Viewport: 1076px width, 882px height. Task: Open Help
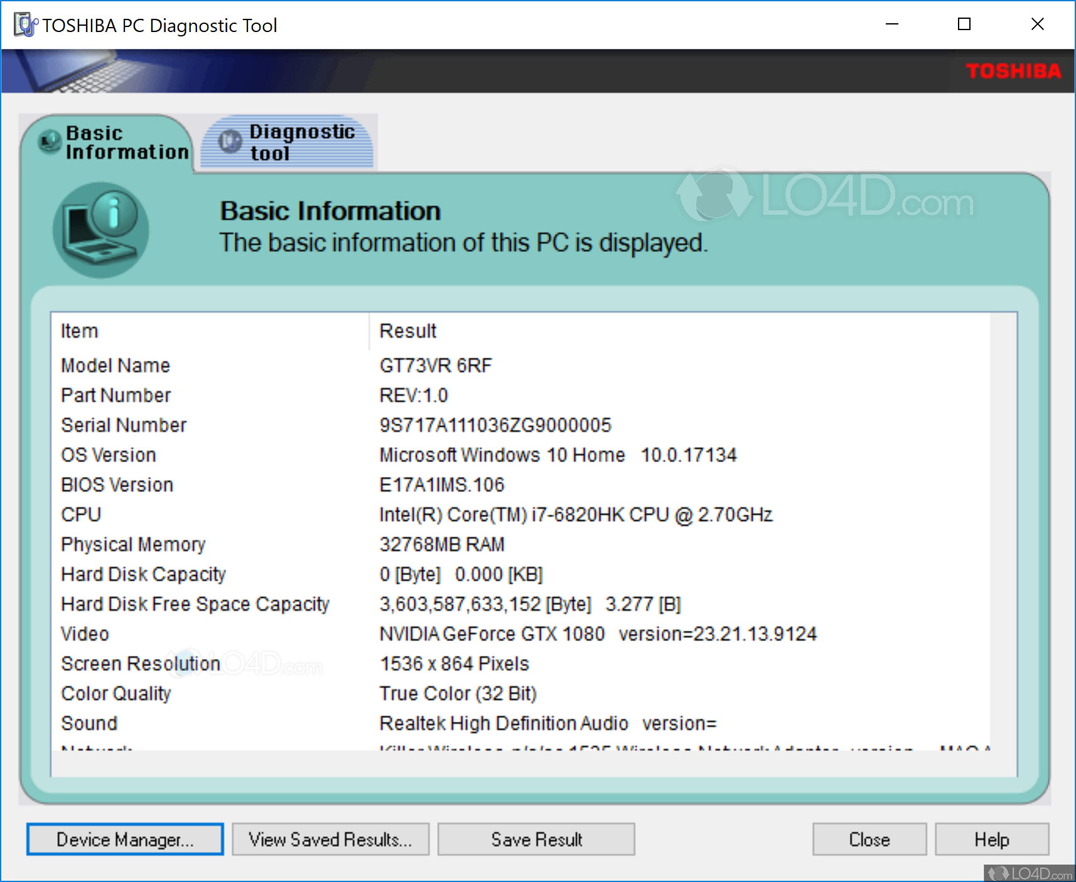[991, 839]
